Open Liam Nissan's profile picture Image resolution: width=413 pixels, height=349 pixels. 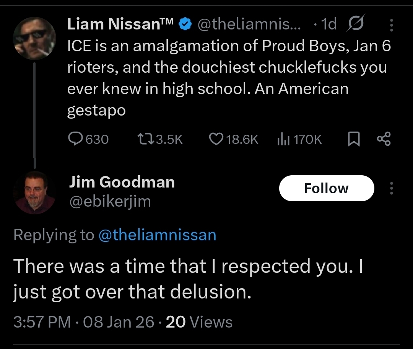[x=34, y=38]
